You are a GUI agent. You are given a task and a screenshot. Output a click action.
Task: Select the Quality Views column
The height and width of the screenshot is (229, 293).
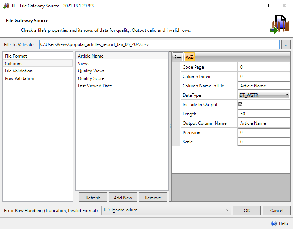pos(122,71)
